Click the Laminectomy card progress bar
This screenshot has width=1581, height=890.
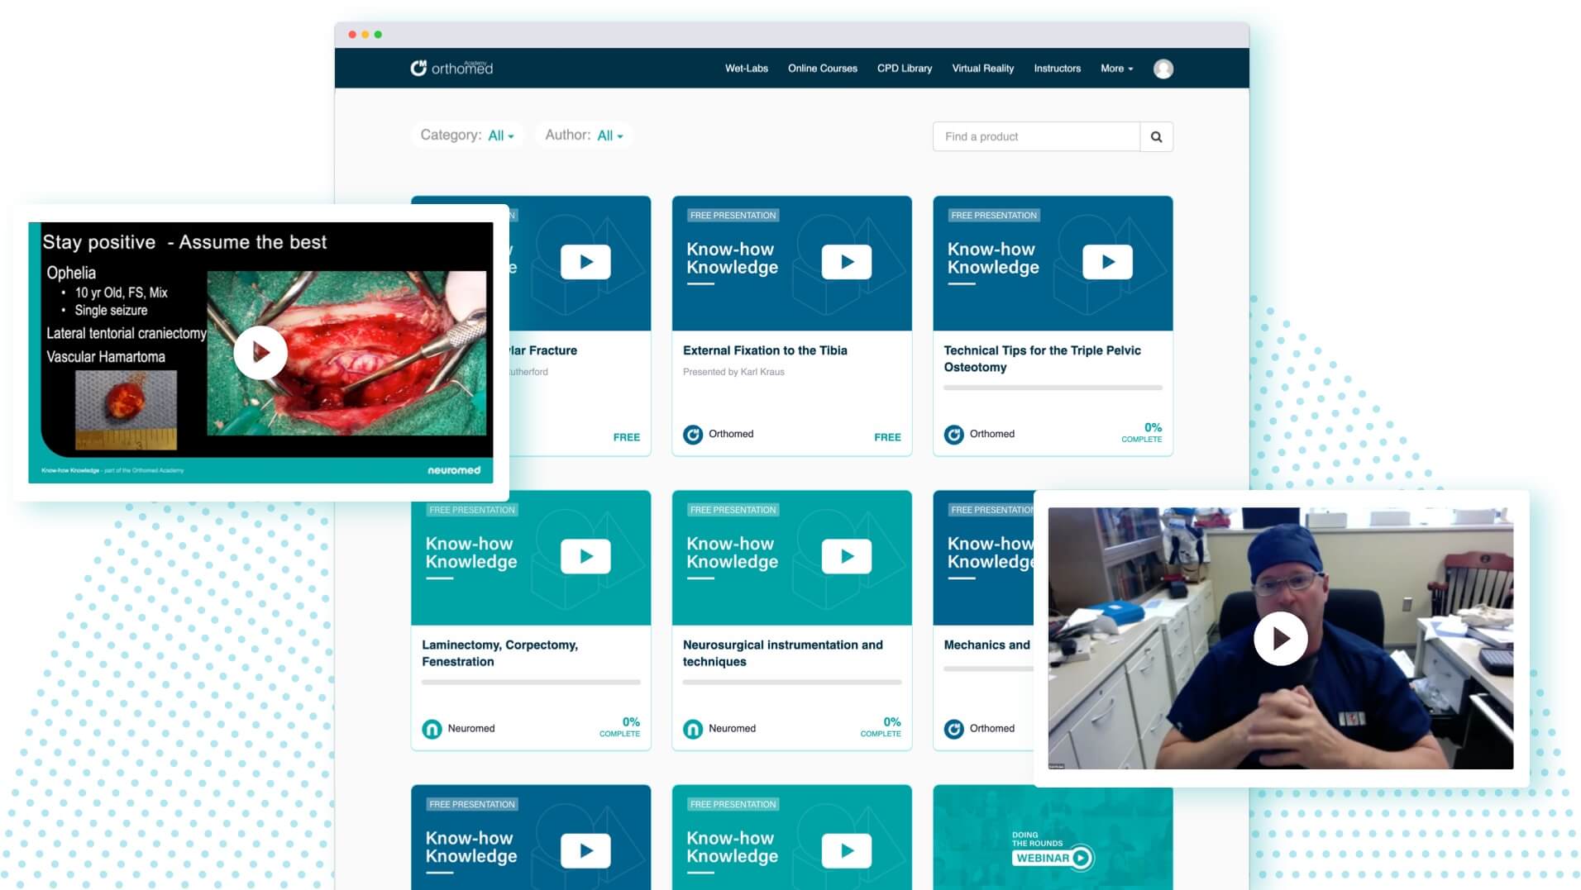pos(531,683)
